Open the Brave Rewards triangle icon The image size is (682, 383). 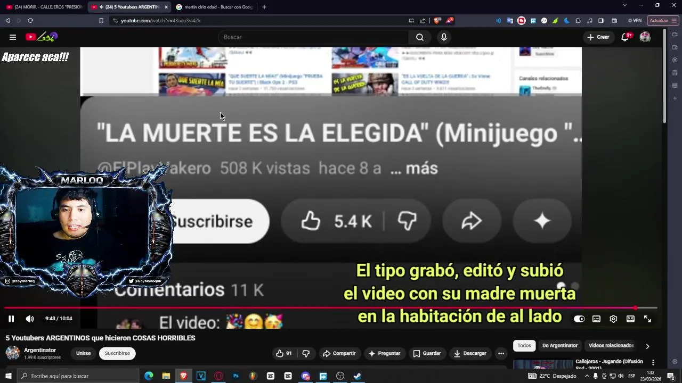point(450,21)
